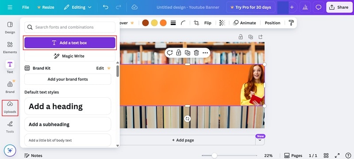Open the Text sidebar tab
The width and height of the screenshot is (354, 159).
tap(10, 67)
